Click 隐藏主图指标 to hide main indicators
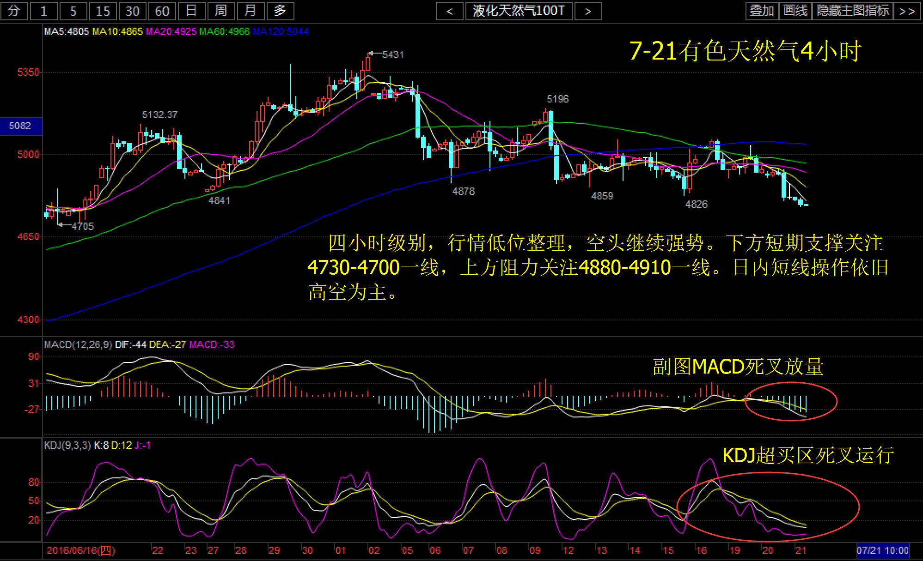This screenshot has height=561, width=923. 853,11
